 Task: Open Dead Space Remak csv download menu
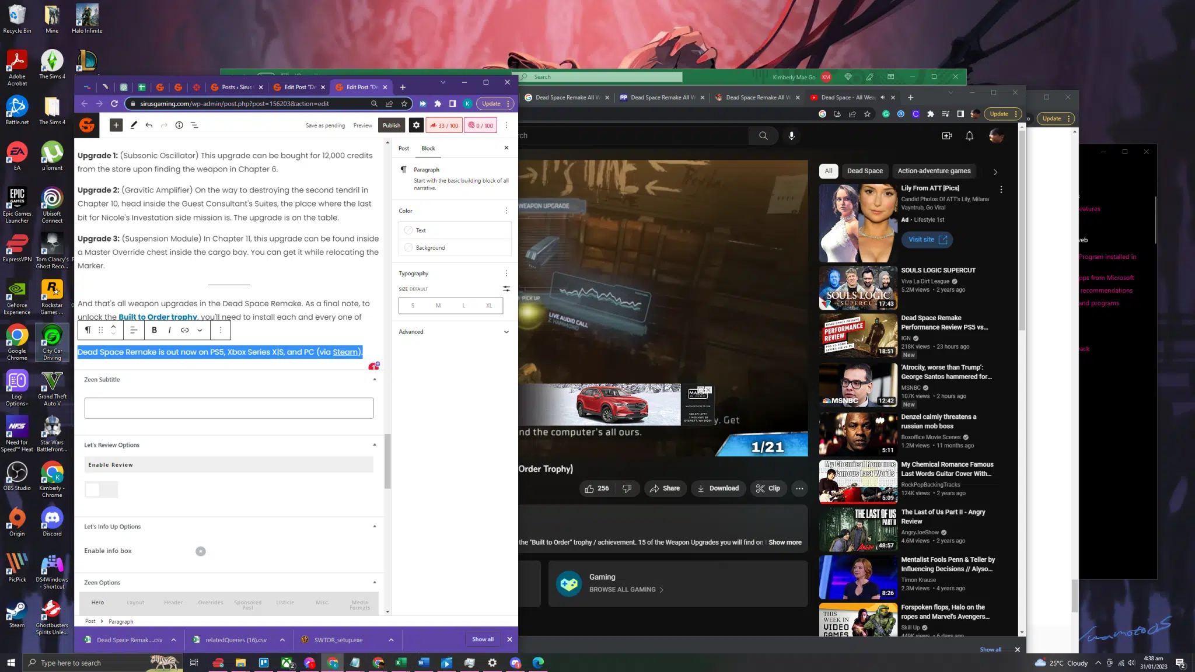click(173, 640)
